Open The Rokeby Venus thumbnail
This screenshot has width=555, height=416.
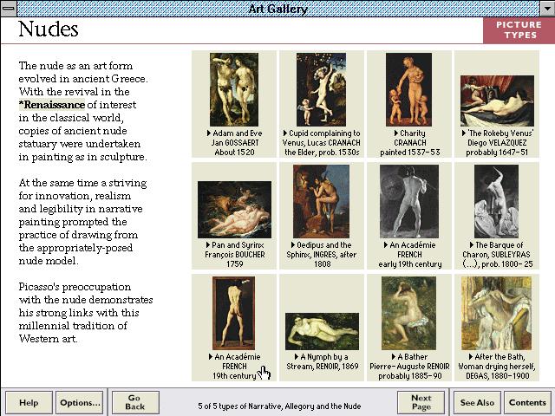[x=497, y=101]
